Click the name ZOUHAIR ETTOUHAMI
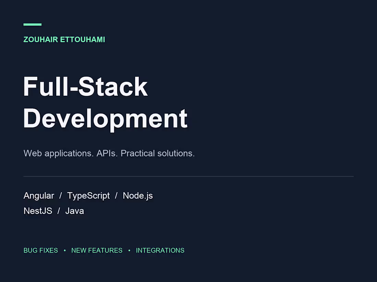377x282 pixels. [x=64, y=40]
